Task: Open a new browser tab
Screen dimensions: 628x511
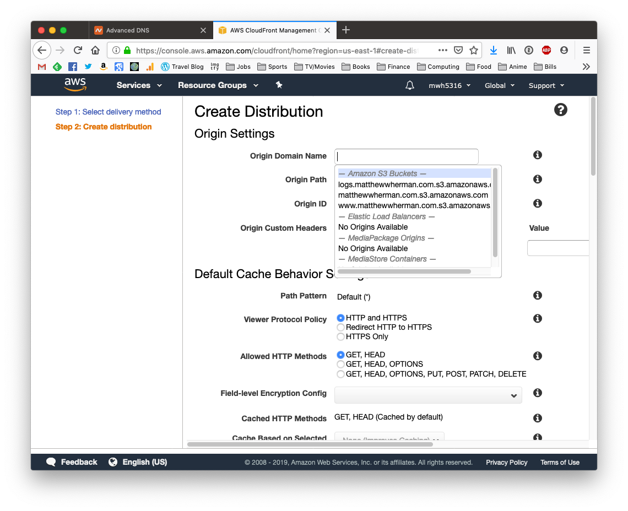Action: 346,30
